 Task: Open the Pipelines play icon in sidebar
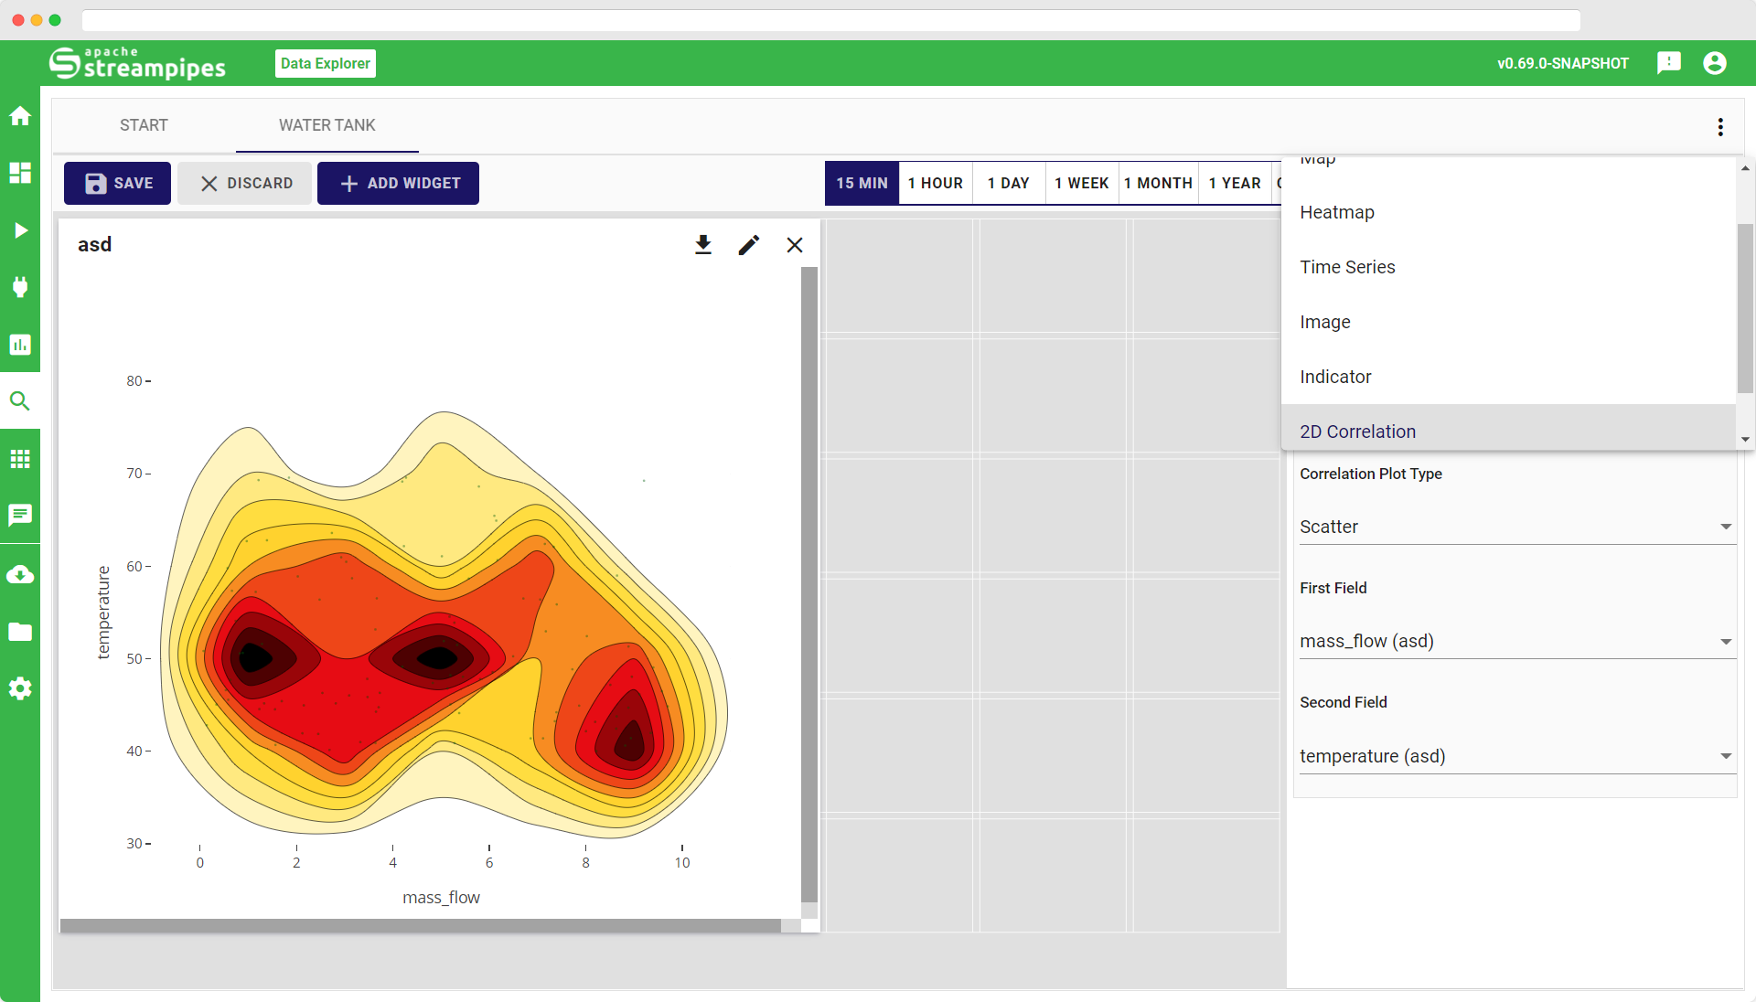point(20,230)
